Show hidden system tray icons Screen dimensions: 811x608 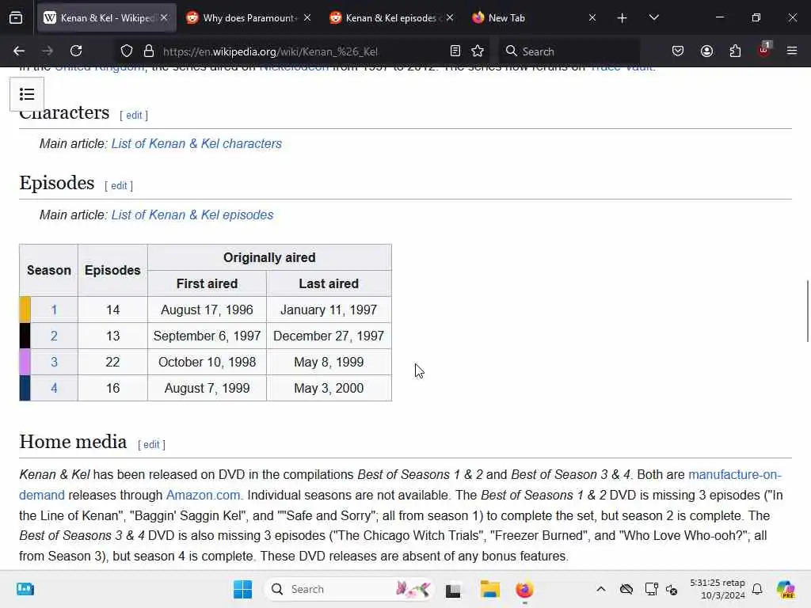601,589
